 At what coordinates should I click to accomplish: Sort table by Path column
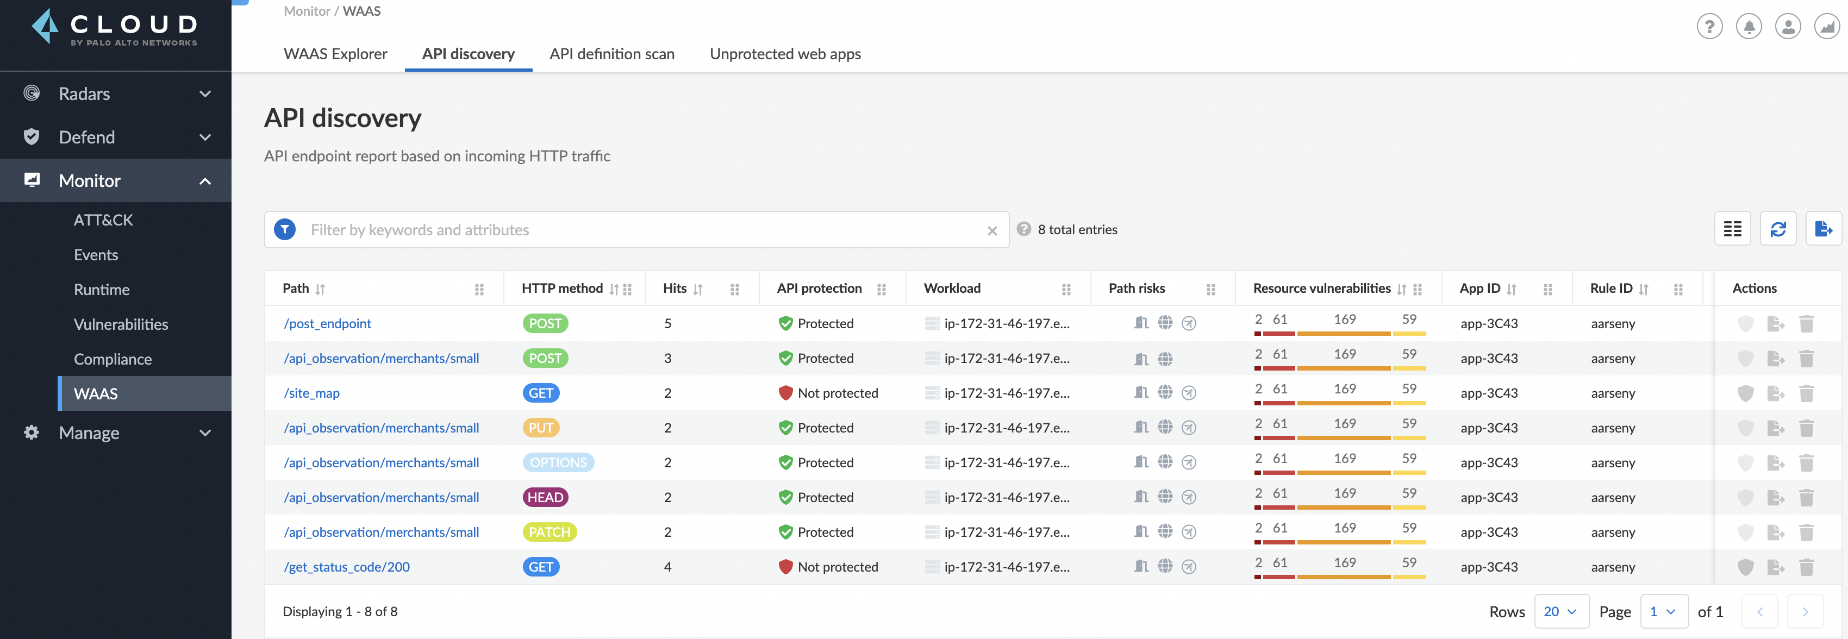[x=320, y=289]
